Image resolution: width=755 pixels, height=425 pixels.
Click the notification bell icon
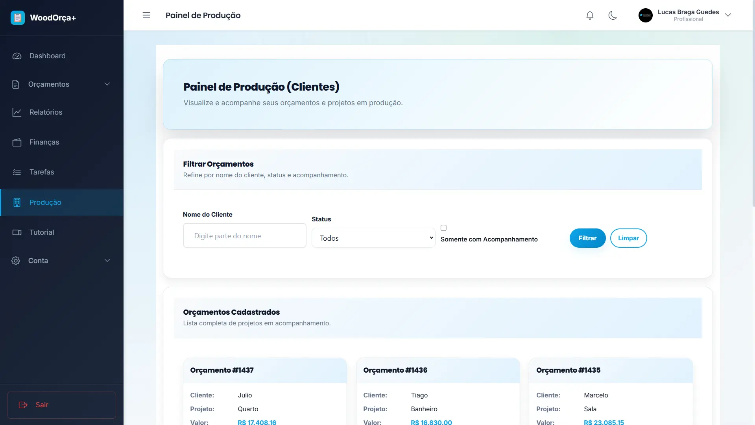pyautogui.click(x=590, y=15)
